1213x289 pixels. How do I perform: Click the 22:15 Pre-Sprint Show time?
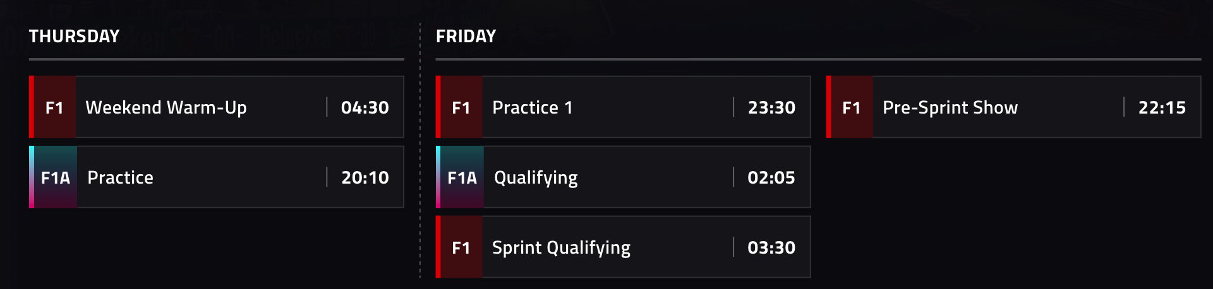pyautogui.click(x=1162, y=108)
